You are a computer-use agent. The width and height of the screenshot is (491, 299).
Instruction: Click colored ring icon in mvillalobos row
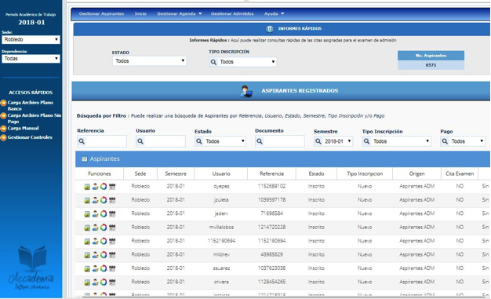[x=104, y=228]
